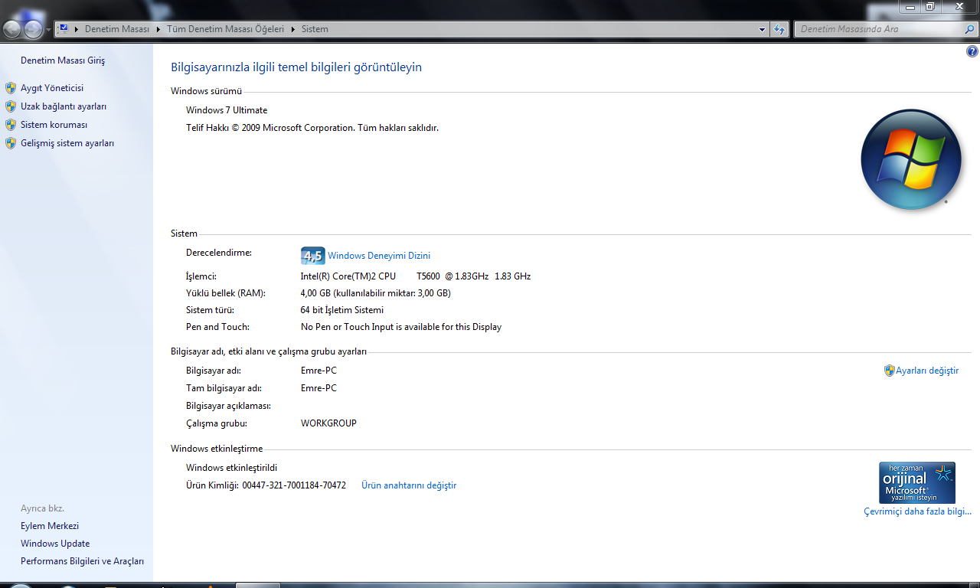This screenshot has width=980, height=588.
Task: Open Eylem Merkezi
Action: point(50,526)
